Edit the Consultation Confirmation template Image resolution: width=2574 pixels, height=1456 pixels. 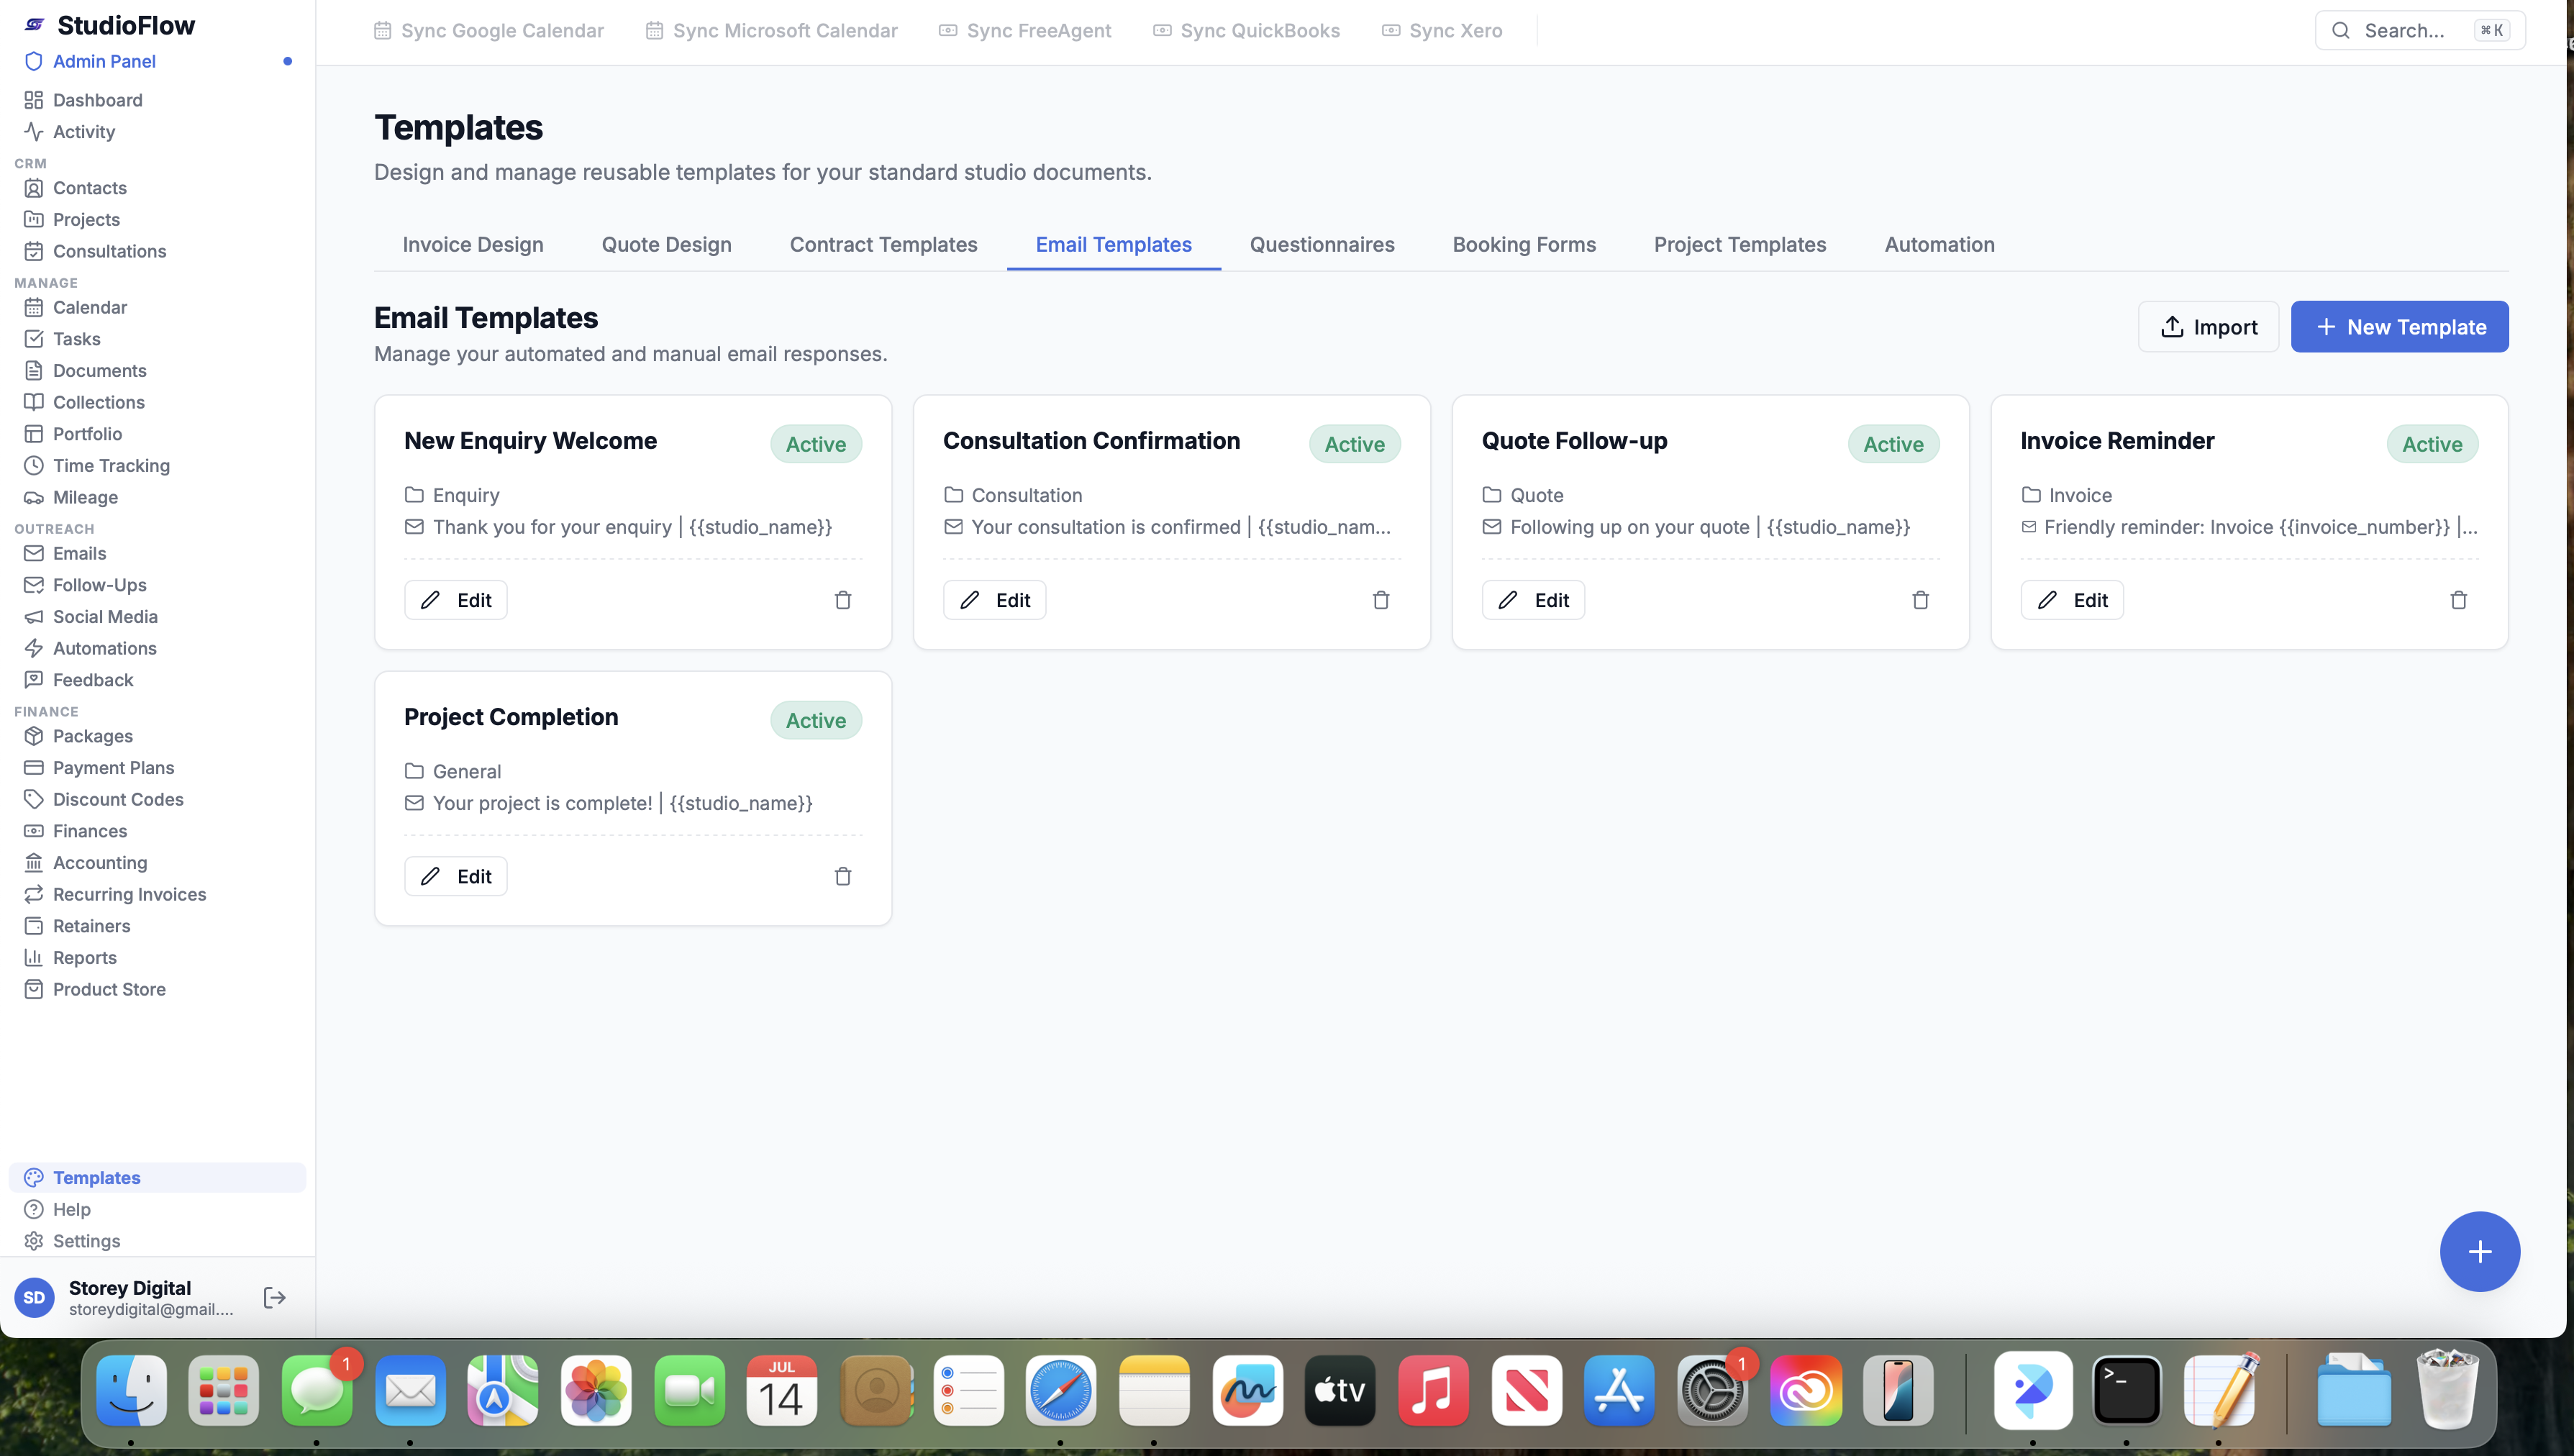pyautogui.click(x=994, y=600)
